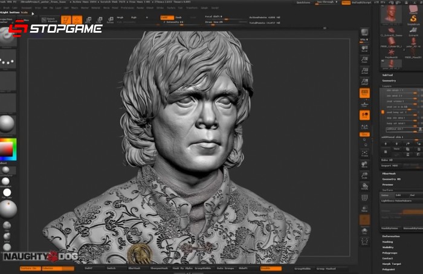
Task: Click the AAHalf antialiased half-size icon
Action: pyautogui.click(x=364, y=82)
